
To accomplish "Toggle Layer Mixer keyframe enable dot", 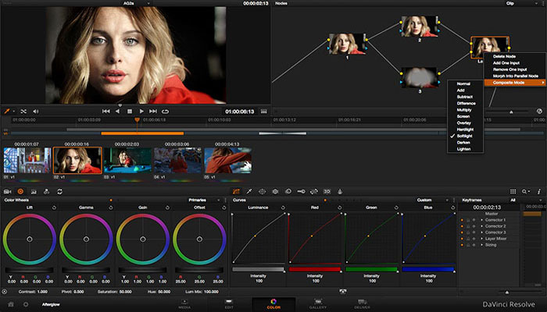I will pos(462,239).
